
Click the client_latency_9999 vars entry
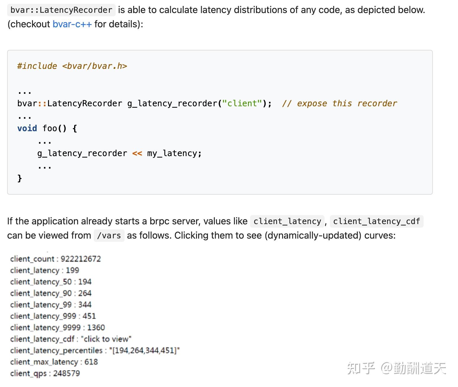57,327
